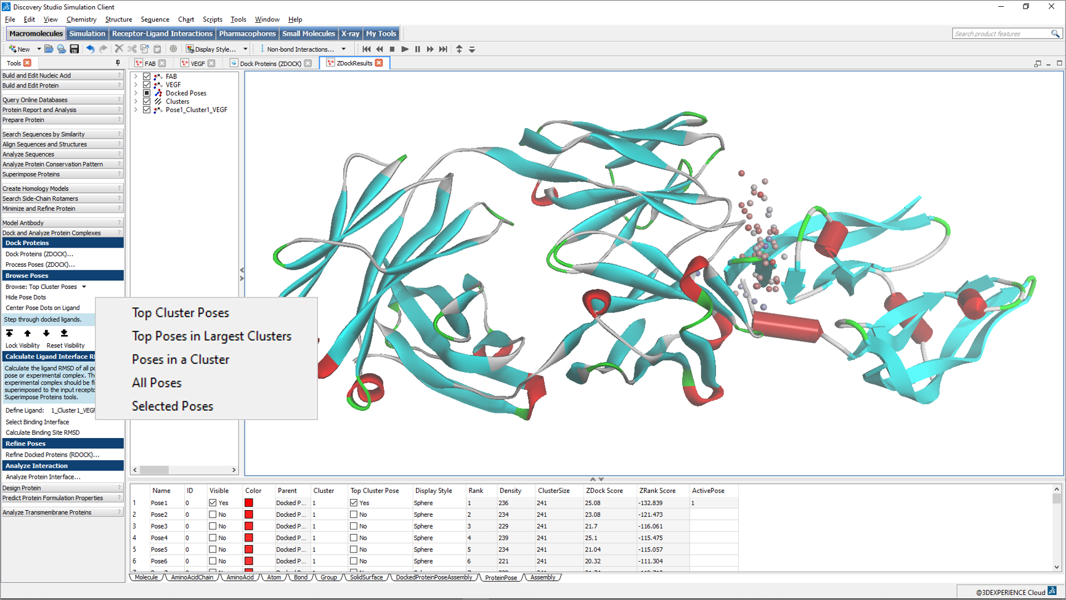Viewport: 1066px width, 600px height.
Task: Click the Save icon in the toolbar
Action: (x=74, y=49)
